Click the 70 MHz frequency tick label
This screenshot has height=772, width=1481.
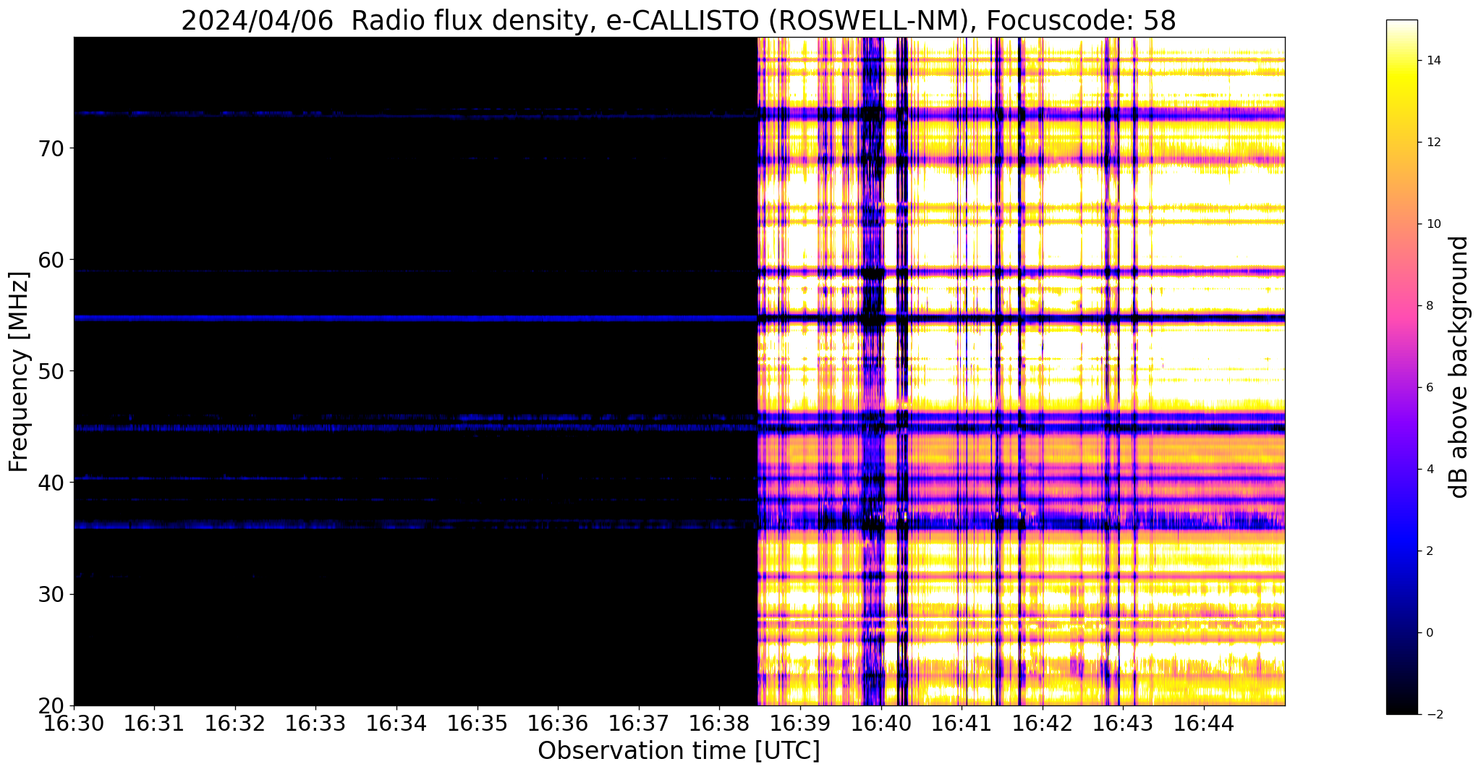click(x=51, y=148)
